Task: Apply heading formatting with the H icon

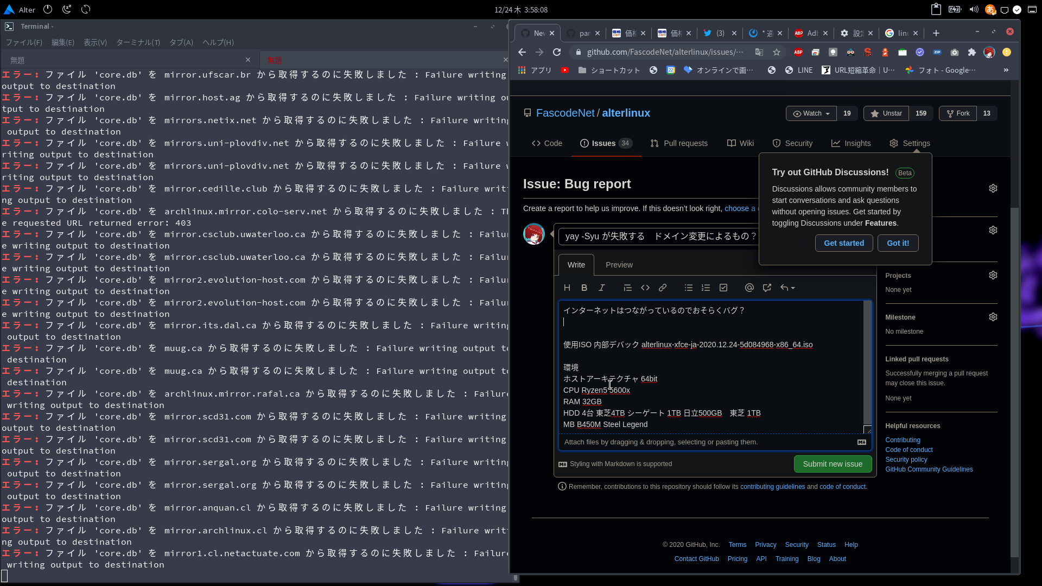Action: coord(567,288)
